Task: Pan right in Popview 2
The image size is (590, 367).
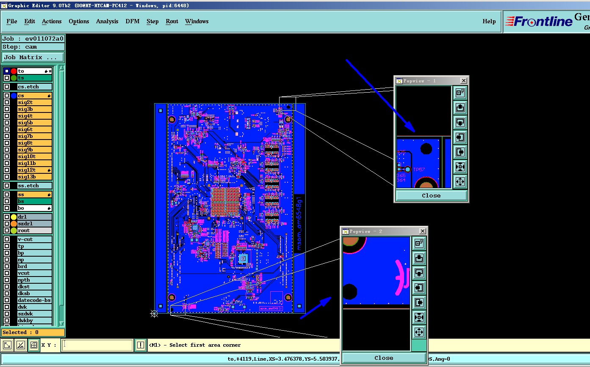Action: tap(419, 302)
